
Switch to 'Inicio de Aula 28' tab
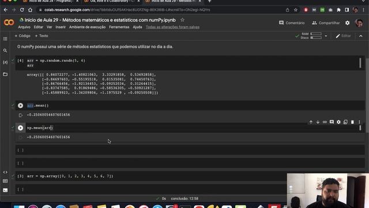tap(50, 1)
